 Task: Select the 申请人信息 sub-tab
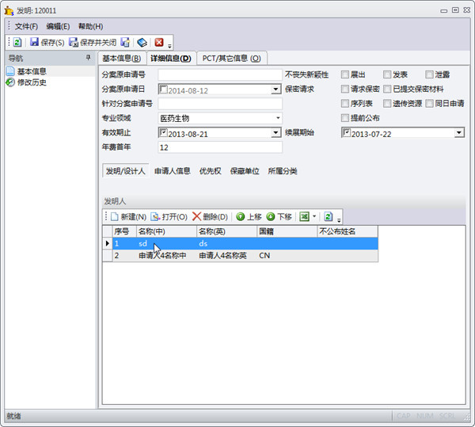[x=173, y=171]
